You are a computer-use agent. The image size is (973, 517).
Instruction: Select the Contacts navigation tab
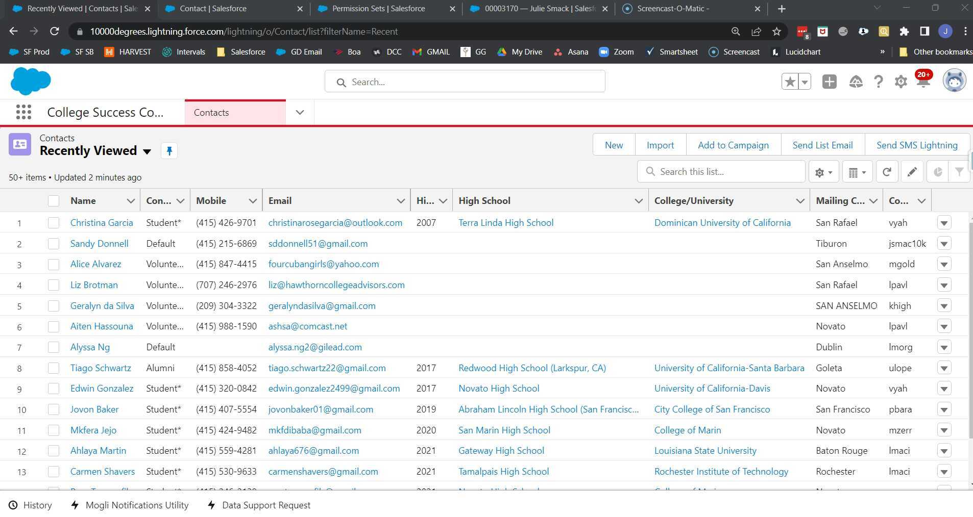[x=211, y=113]
